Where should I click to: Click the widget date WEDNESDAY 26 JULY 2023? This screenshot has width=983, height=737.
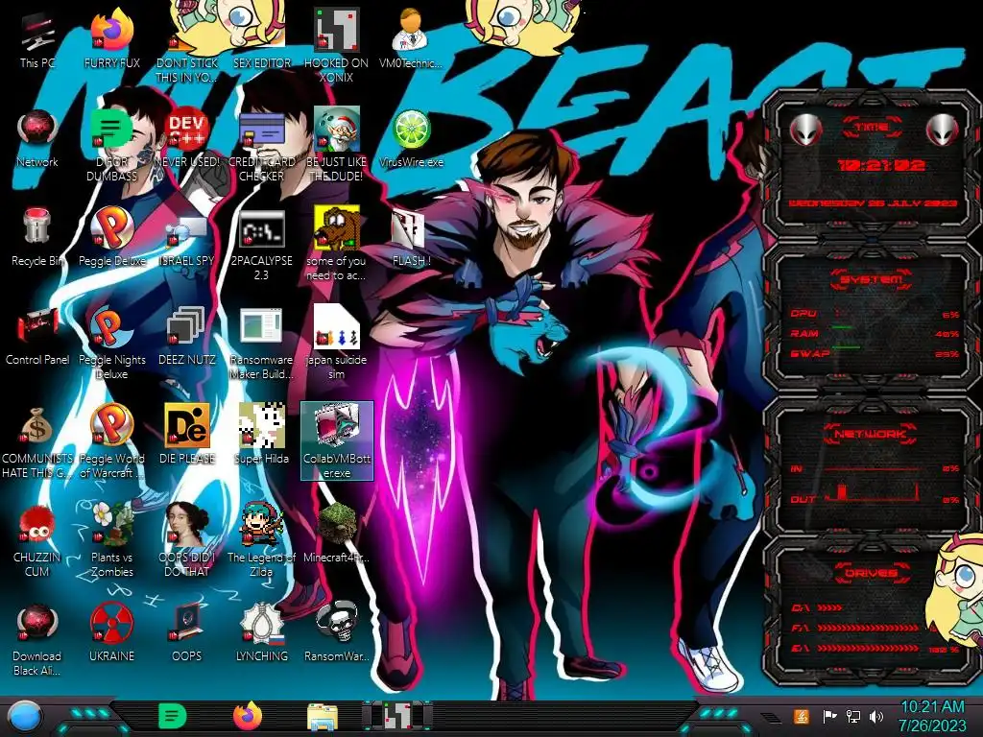[873, 203]
